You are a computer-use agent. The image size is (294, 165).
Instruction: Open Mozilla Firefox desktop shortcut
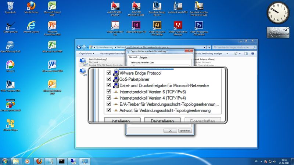pos(31,7)
